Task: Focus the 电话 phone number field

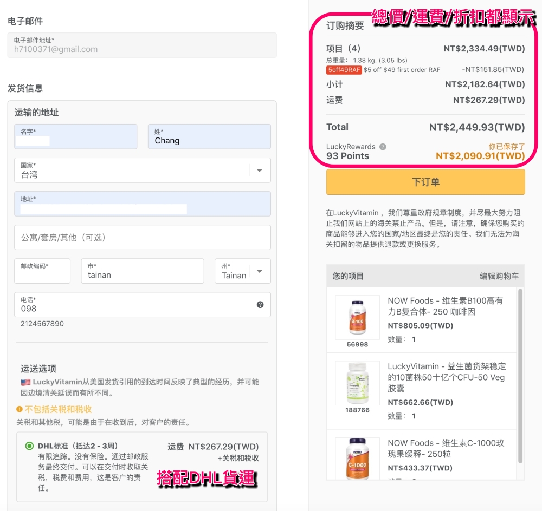Action: pos(143,305)
